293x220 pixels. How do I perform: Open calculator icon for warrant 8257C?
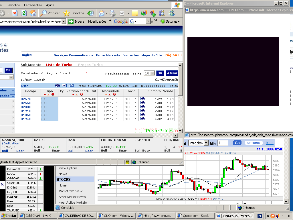[143, 99]
